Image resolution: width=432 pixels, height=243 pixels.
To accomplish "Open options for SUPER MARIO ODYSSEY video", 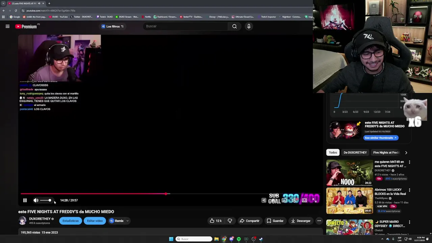I will coord(409,222).
